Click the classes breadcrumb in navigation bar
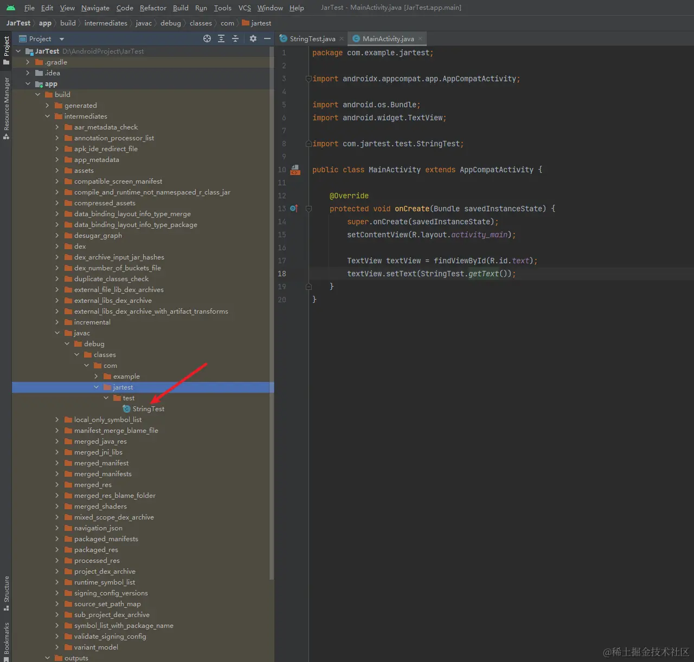 click(201, 23)
